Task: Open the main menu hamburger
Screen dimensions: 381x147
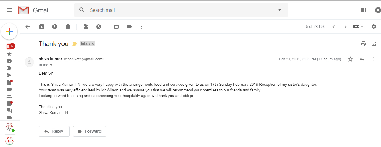Action: click(9, 10)
